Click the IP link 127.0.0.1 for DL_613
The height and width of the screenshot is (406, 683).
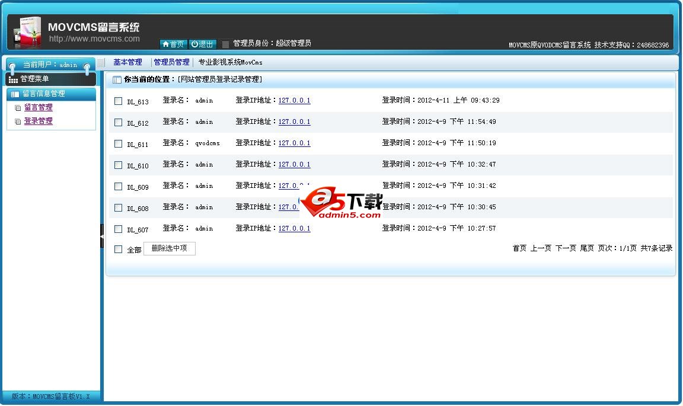295,101
